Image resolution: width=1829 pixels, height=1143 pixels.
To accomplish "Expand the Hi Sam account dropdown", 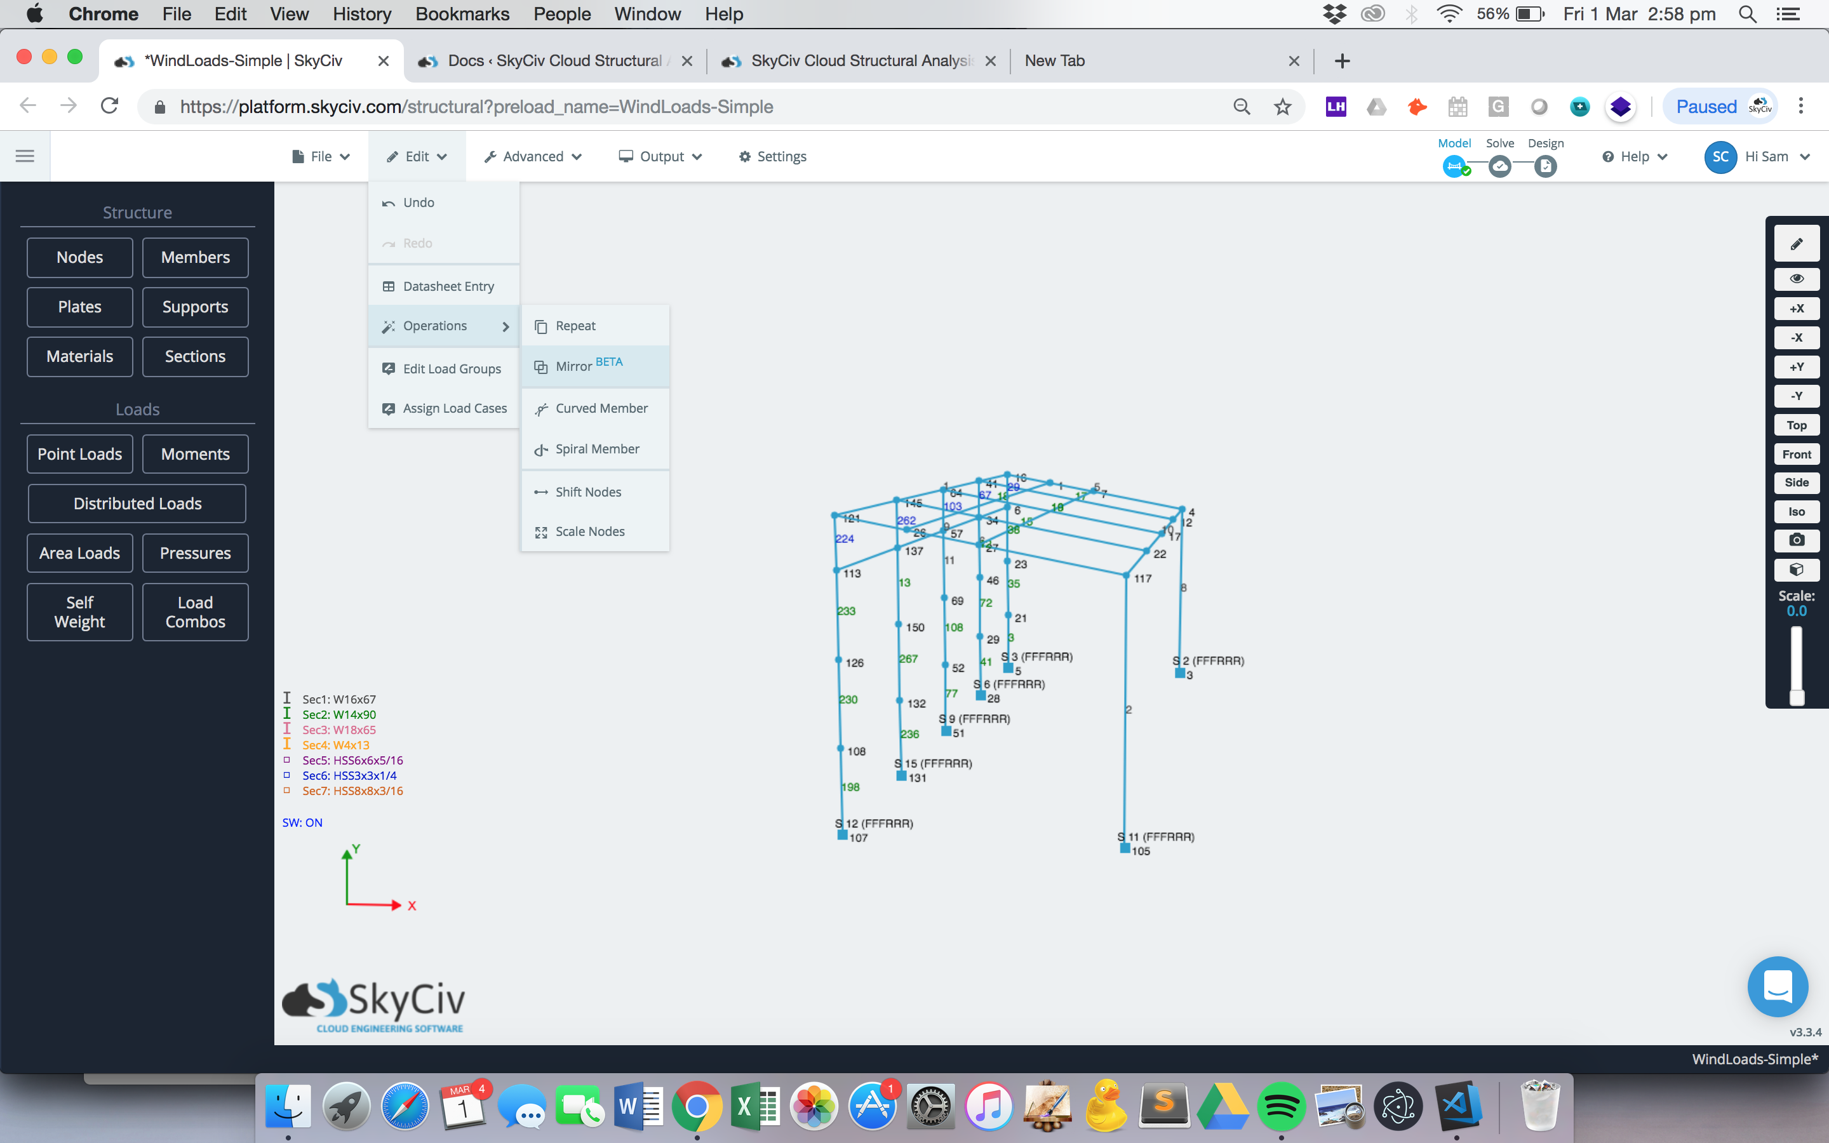I will [1777, 156].
